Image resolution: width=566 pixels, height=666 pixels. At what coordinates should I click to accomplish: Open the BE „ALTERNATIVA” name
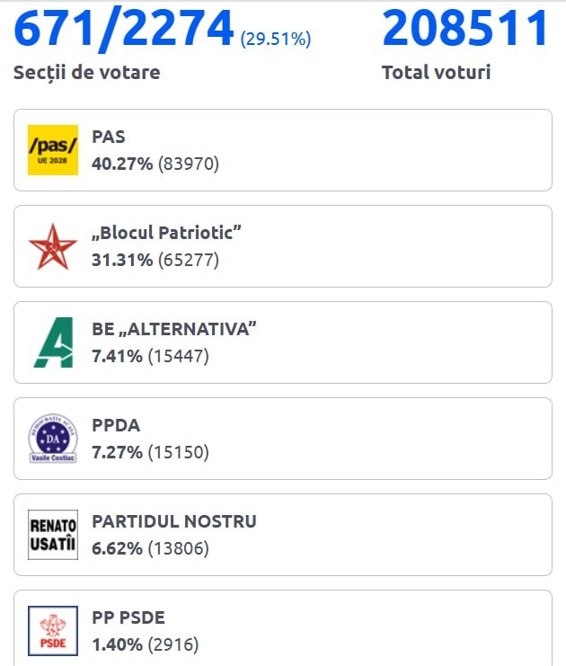[x=174, y=330]
